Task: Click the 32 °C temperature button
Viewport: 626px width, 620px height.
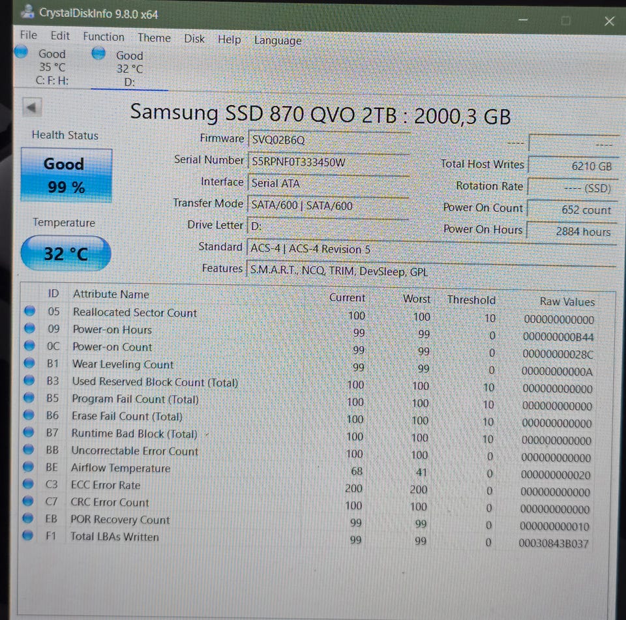Action: [x=66, y=254]
